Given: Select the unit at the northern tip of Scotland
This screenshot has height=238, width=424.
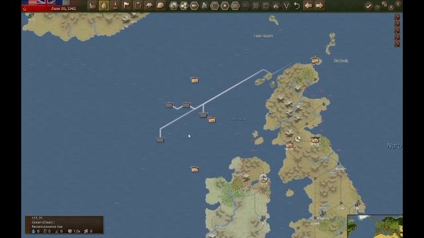Looking at the screenshot, I should [x=315, y=60].
